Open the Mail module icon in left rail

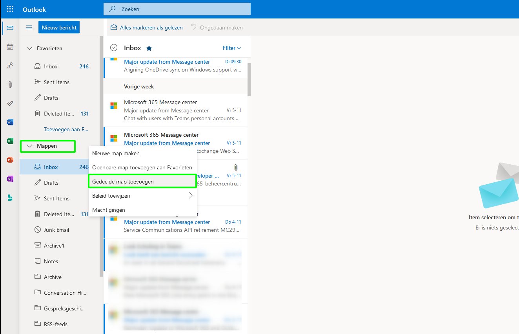(x=10, y=28)
